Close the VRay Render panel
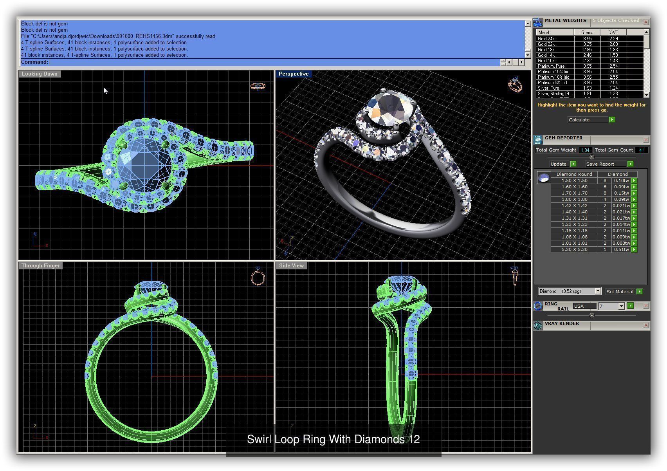Image resolution: width=667 pixels, height=471 pixels. coord(646,325)
